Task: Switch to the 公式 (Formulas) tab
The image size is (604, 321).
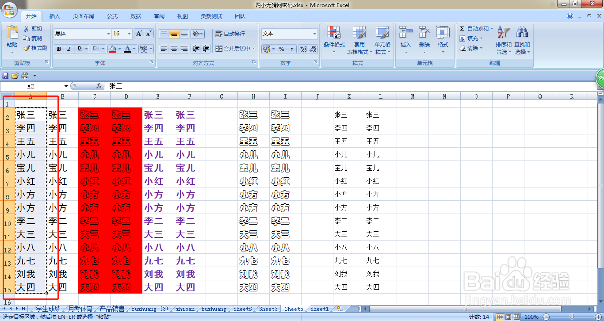Action: click(112, 16)
